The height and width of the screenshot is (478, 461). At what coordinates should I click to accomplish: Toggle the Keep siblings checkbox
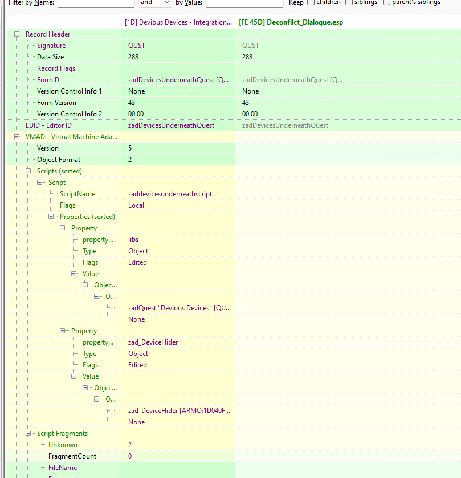pyautogui.click(x=349, y=2)
